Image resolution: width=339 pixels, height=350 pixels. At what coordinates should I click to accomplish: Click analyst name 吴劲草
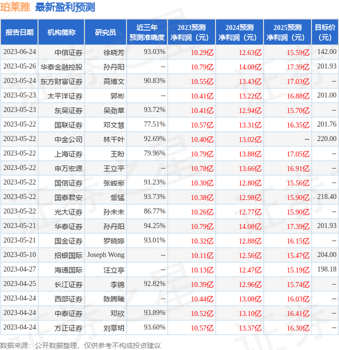[114, 110]
